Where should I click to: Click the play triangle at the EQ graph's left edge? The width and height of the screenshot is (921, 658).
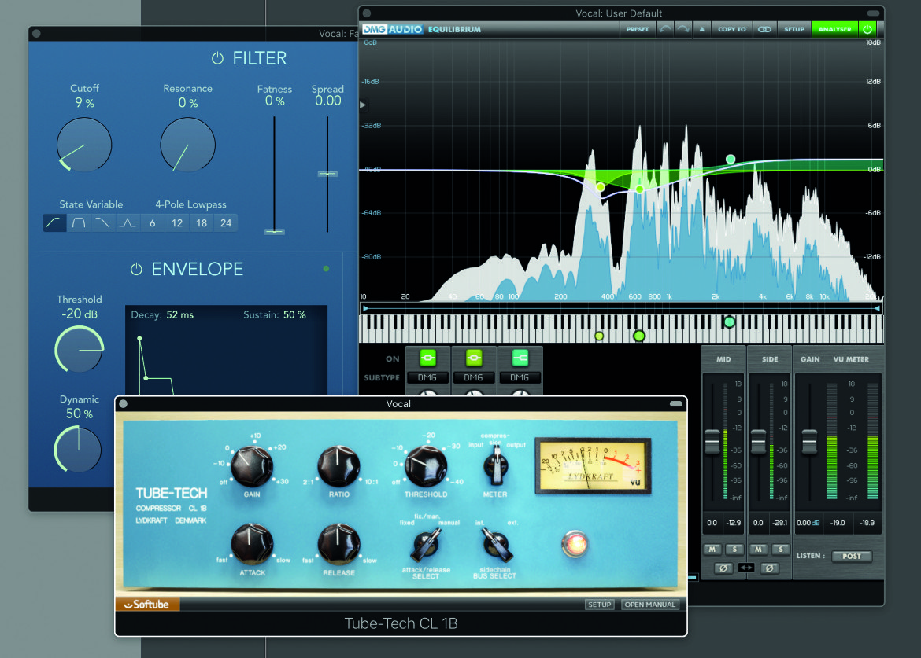click(363, 105)
